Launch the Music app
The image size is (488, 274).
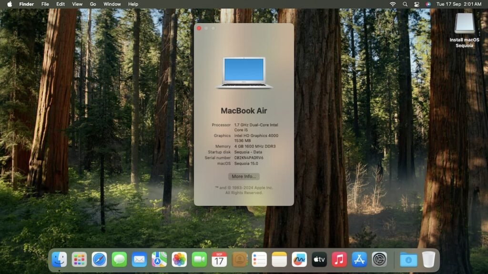pyautogui.click(x=339, y=259)
